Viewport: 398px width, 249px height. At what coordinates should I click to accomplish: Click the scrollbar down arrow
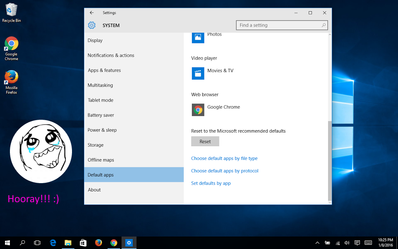[330, 203]
